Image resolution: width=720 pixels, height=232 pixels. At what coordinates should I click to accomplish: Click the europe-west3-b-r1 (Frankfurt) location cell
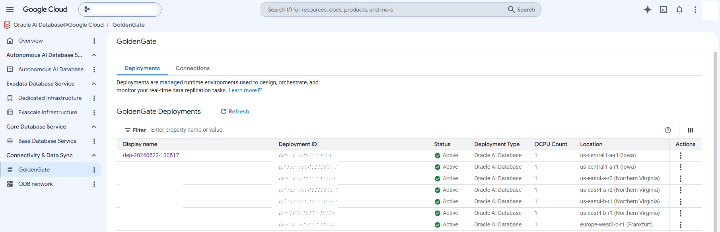[616, 224]
